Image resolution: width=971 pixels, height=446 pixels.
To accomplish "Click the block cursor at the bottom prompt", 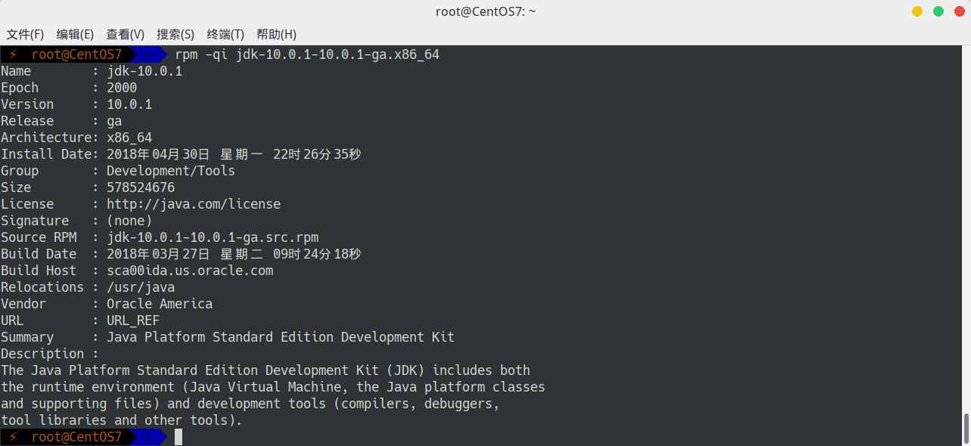I will 178,437.
